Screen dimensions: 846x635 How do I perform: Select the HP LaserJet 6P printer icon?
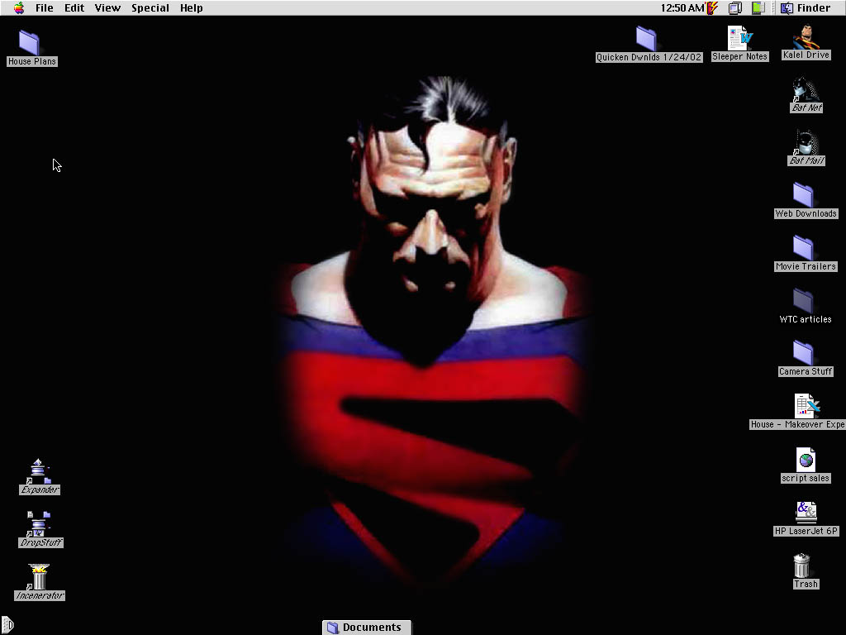coord(806,513)
